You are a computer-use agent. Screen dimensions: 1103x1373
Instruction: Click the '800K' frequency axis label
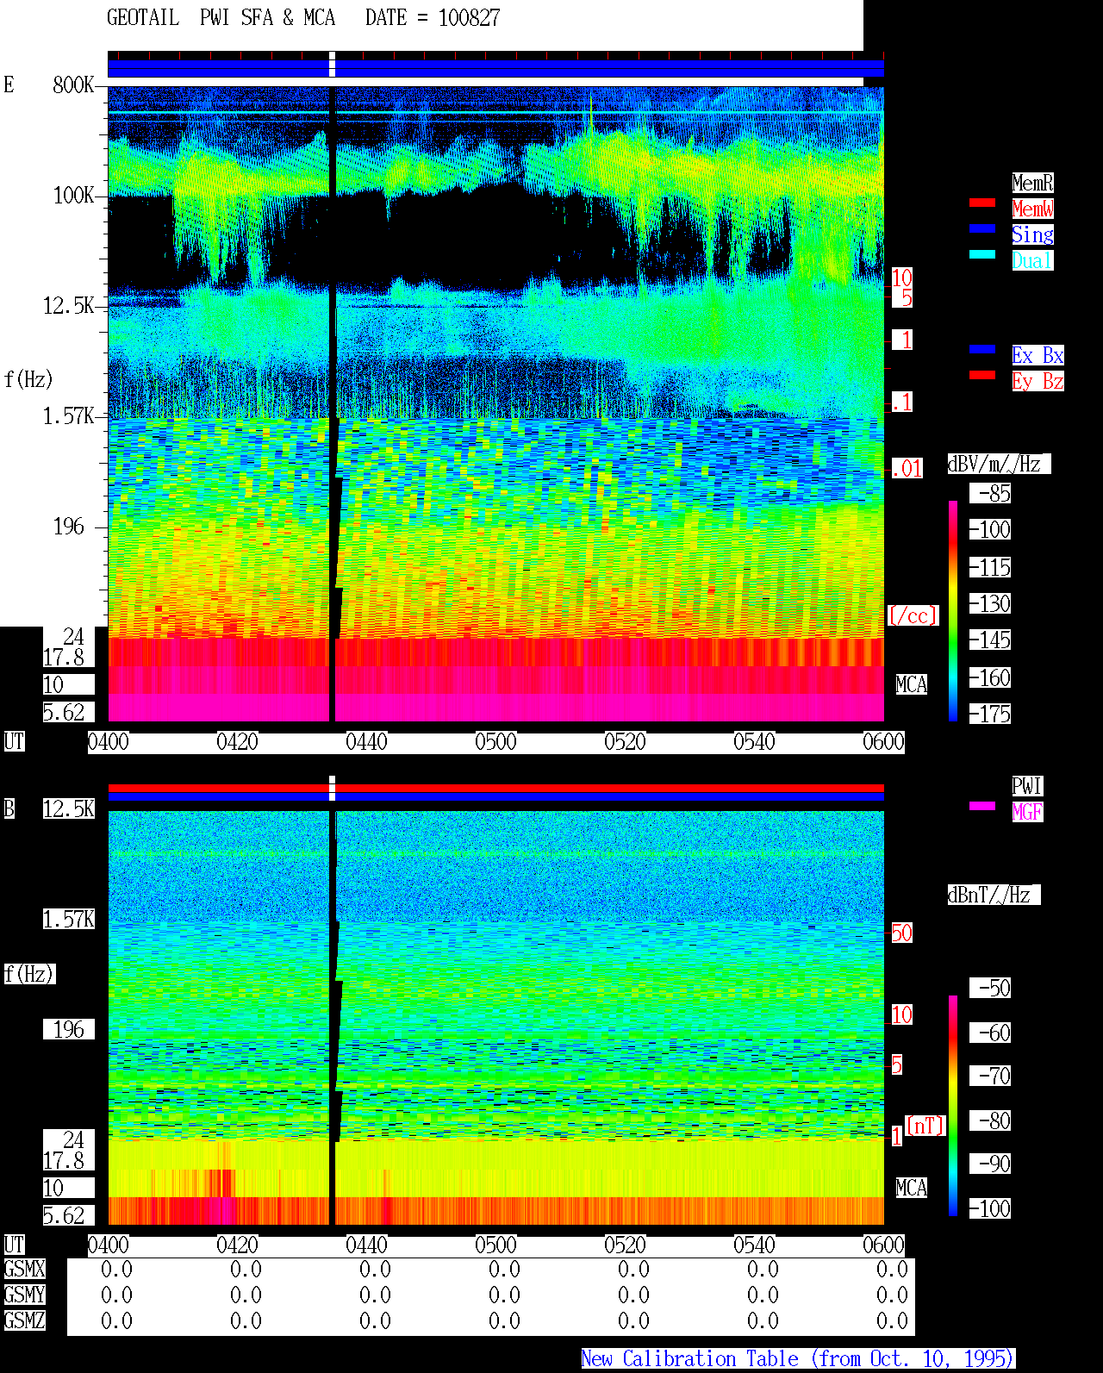click(73, 84)
